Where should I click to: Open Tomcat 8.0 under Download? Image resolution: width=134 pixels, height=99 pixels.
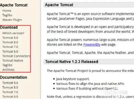click(10, 42)
